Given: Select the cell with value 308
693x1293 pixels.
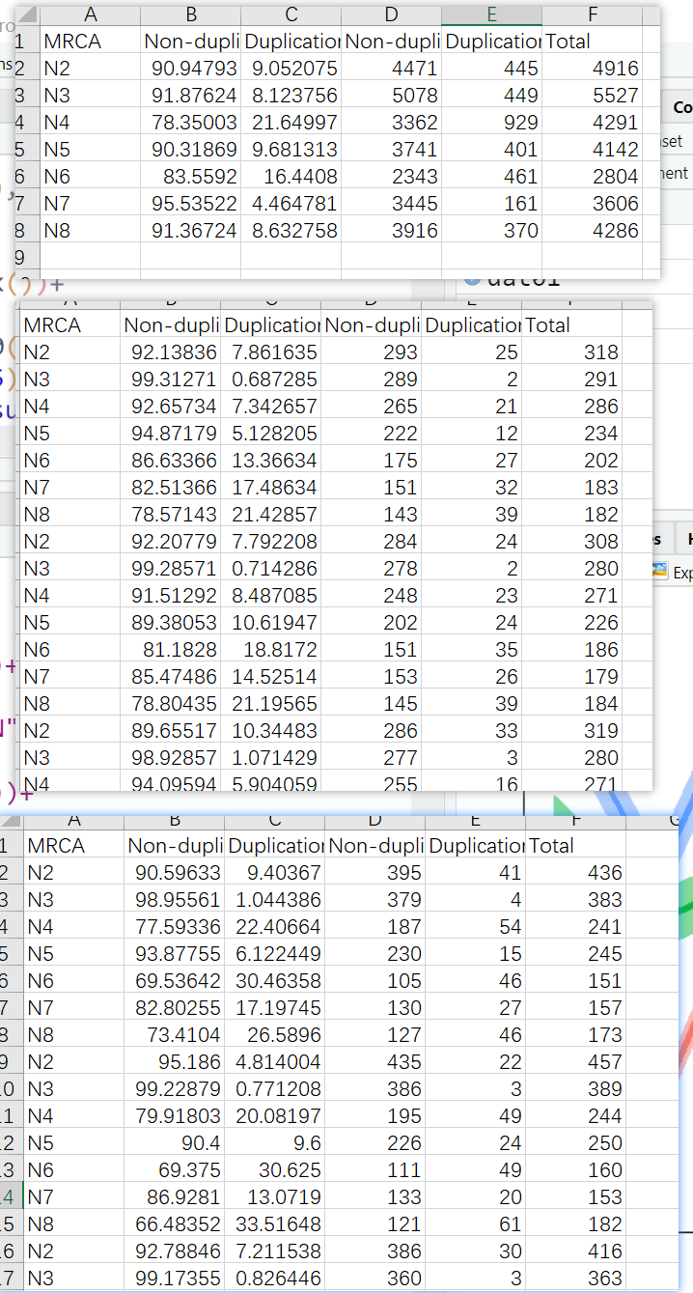Looking at the screenshot, I should 572,541.
